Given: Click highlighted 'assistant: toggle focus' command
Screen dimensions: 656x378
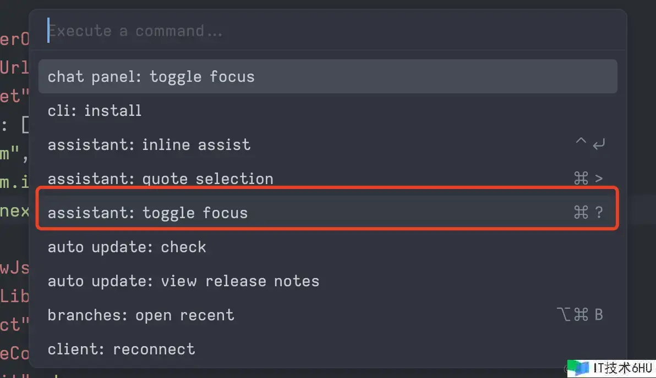Looking at the screenshot, I should [x=327, y=213].
